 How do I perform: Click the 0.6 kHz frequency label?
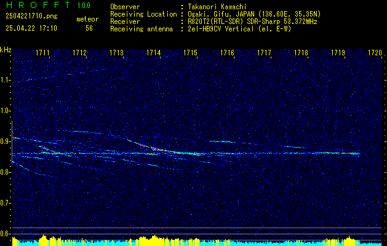[6, 234]
